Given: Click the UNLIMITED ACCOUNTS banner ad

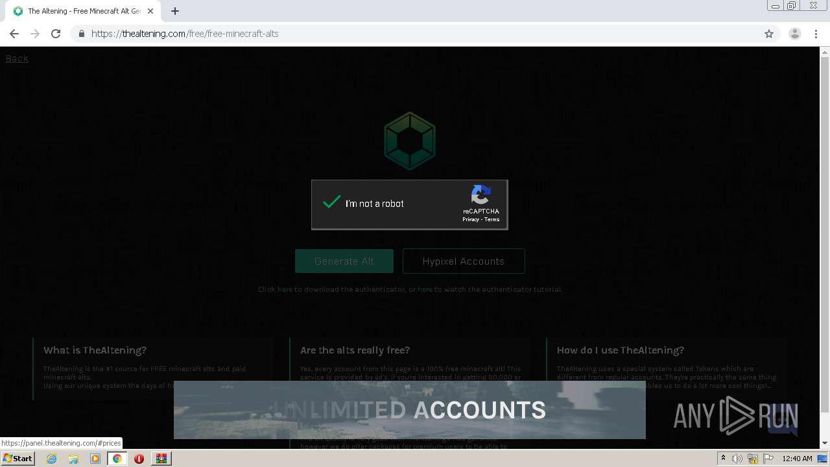Looking at the screenshot, I should pos(409,409).
